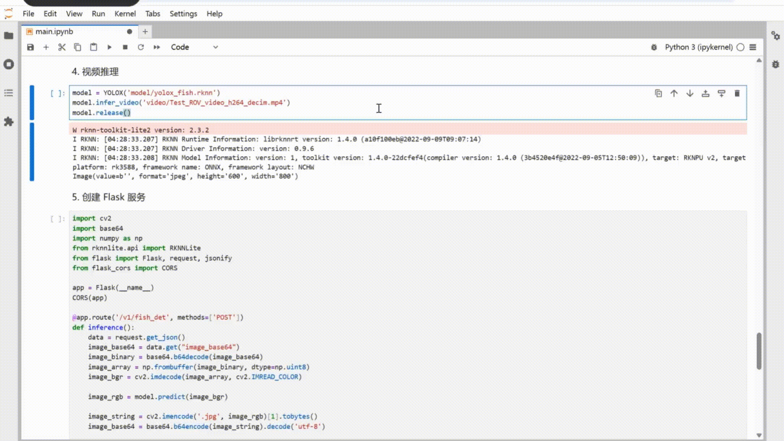Collapse the rknn output area's blue bar
784x441 pixels.
(x=32, y=152)
